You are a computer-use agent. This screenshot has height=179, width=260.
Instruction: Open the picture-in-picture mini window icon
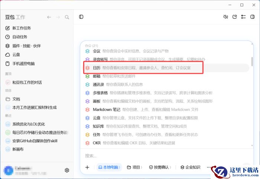234,17
